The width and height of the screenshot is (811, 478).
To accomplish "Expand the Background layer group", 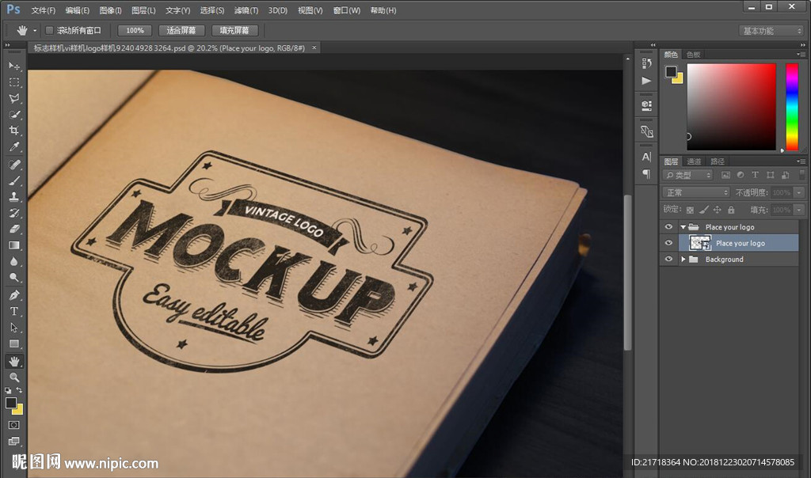I will (x=683, y=260).
